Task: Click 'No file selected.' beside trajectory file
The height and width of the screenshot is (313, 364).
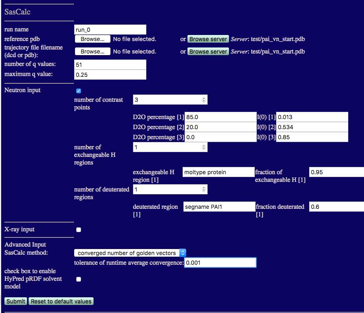Action: point(134,51)
